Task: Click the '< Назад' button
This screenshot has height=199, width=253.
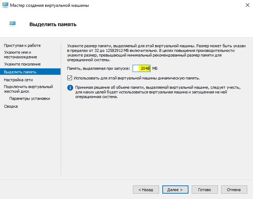Action: (146, 190)
